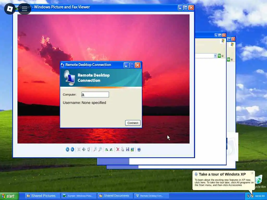This screenshot has width=267, height=200.
Task: Click the tour balloon info icon
Action: (x=196, y=174)
